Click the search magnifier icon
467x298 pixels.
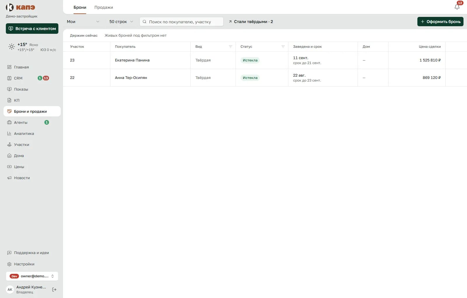[x=144, y=22]
